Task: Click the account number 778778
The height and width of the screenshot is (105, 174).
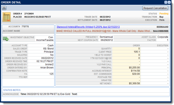Action: coord(25,27)
